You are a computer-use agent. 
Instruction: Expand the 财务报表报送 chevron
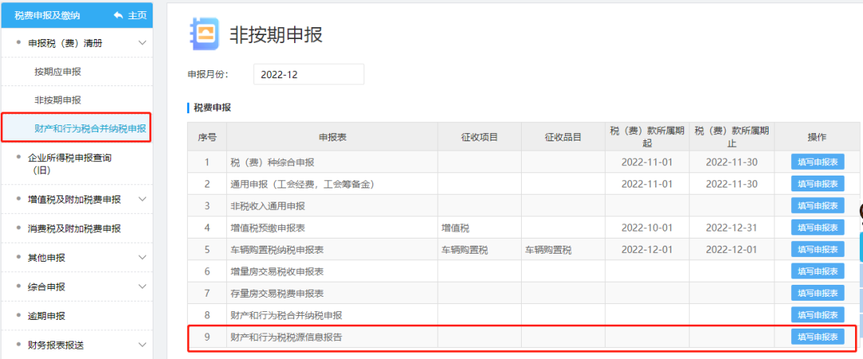pyautogui.click(x=142, y=345)
